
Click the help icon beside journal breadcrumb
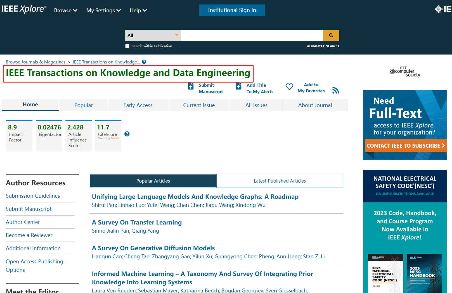click(x=144, y=62)
